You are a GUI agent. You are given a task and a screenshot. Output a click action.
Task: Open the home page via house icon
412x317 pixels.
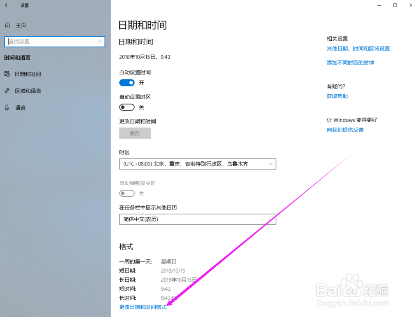tap(7, 25)
